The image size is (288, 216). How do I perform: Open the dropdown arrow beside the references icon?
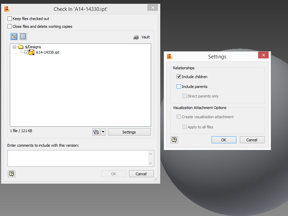pos(103,132)
